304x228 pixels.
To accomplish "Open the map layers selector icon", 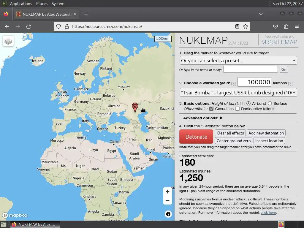I will (x=8, y=41).
